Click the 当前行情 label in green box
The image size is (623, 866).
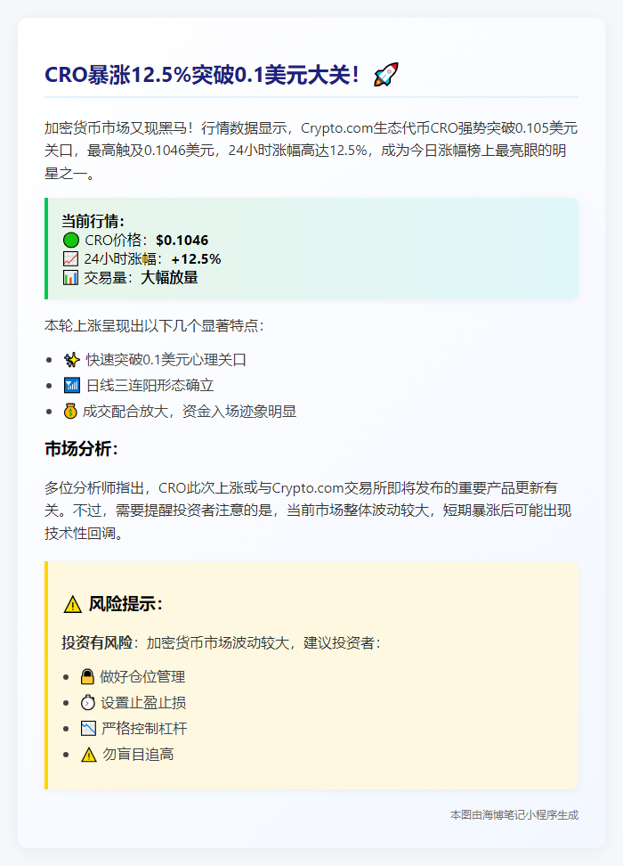click(93, 222)
